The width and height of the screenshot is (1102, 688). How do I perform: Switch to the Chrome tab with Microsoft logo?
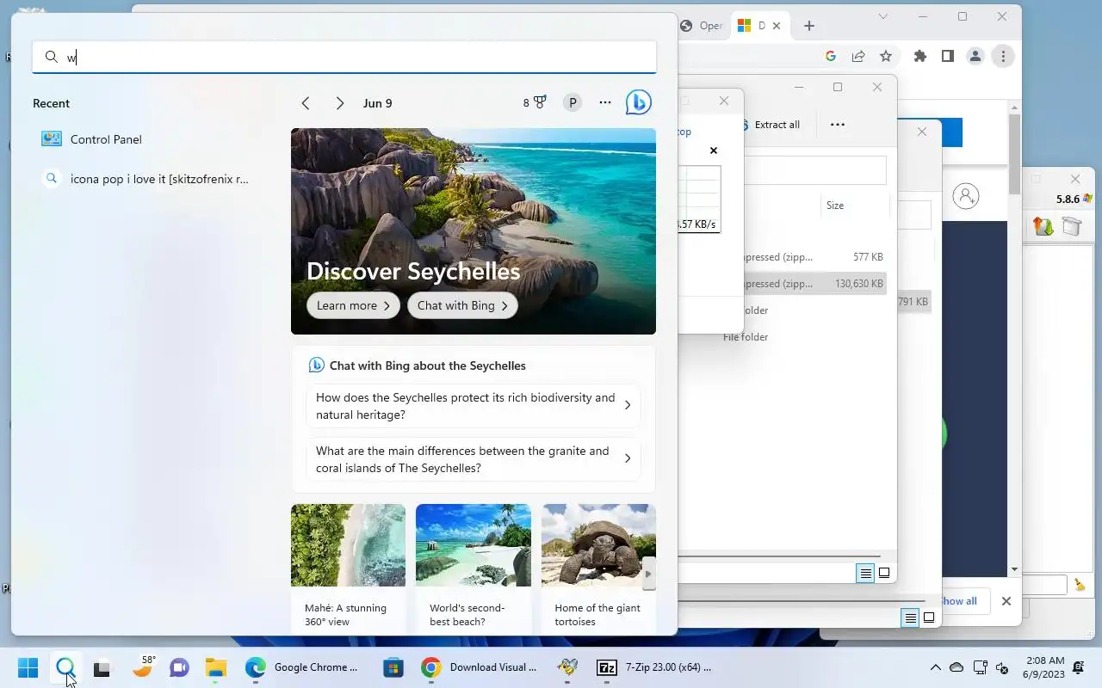coord(758,26)
